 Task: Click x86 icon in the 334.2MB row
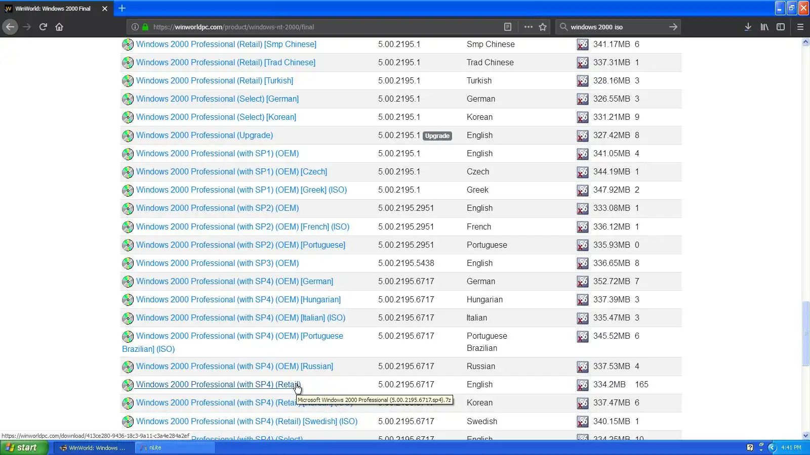click(583, 385)
